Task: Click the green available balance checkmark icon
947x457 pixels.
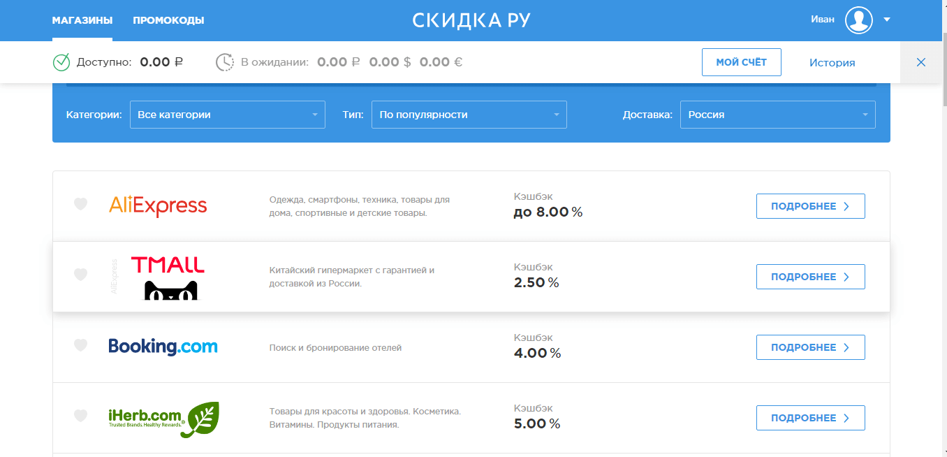Action: click(x=61, y=62)
